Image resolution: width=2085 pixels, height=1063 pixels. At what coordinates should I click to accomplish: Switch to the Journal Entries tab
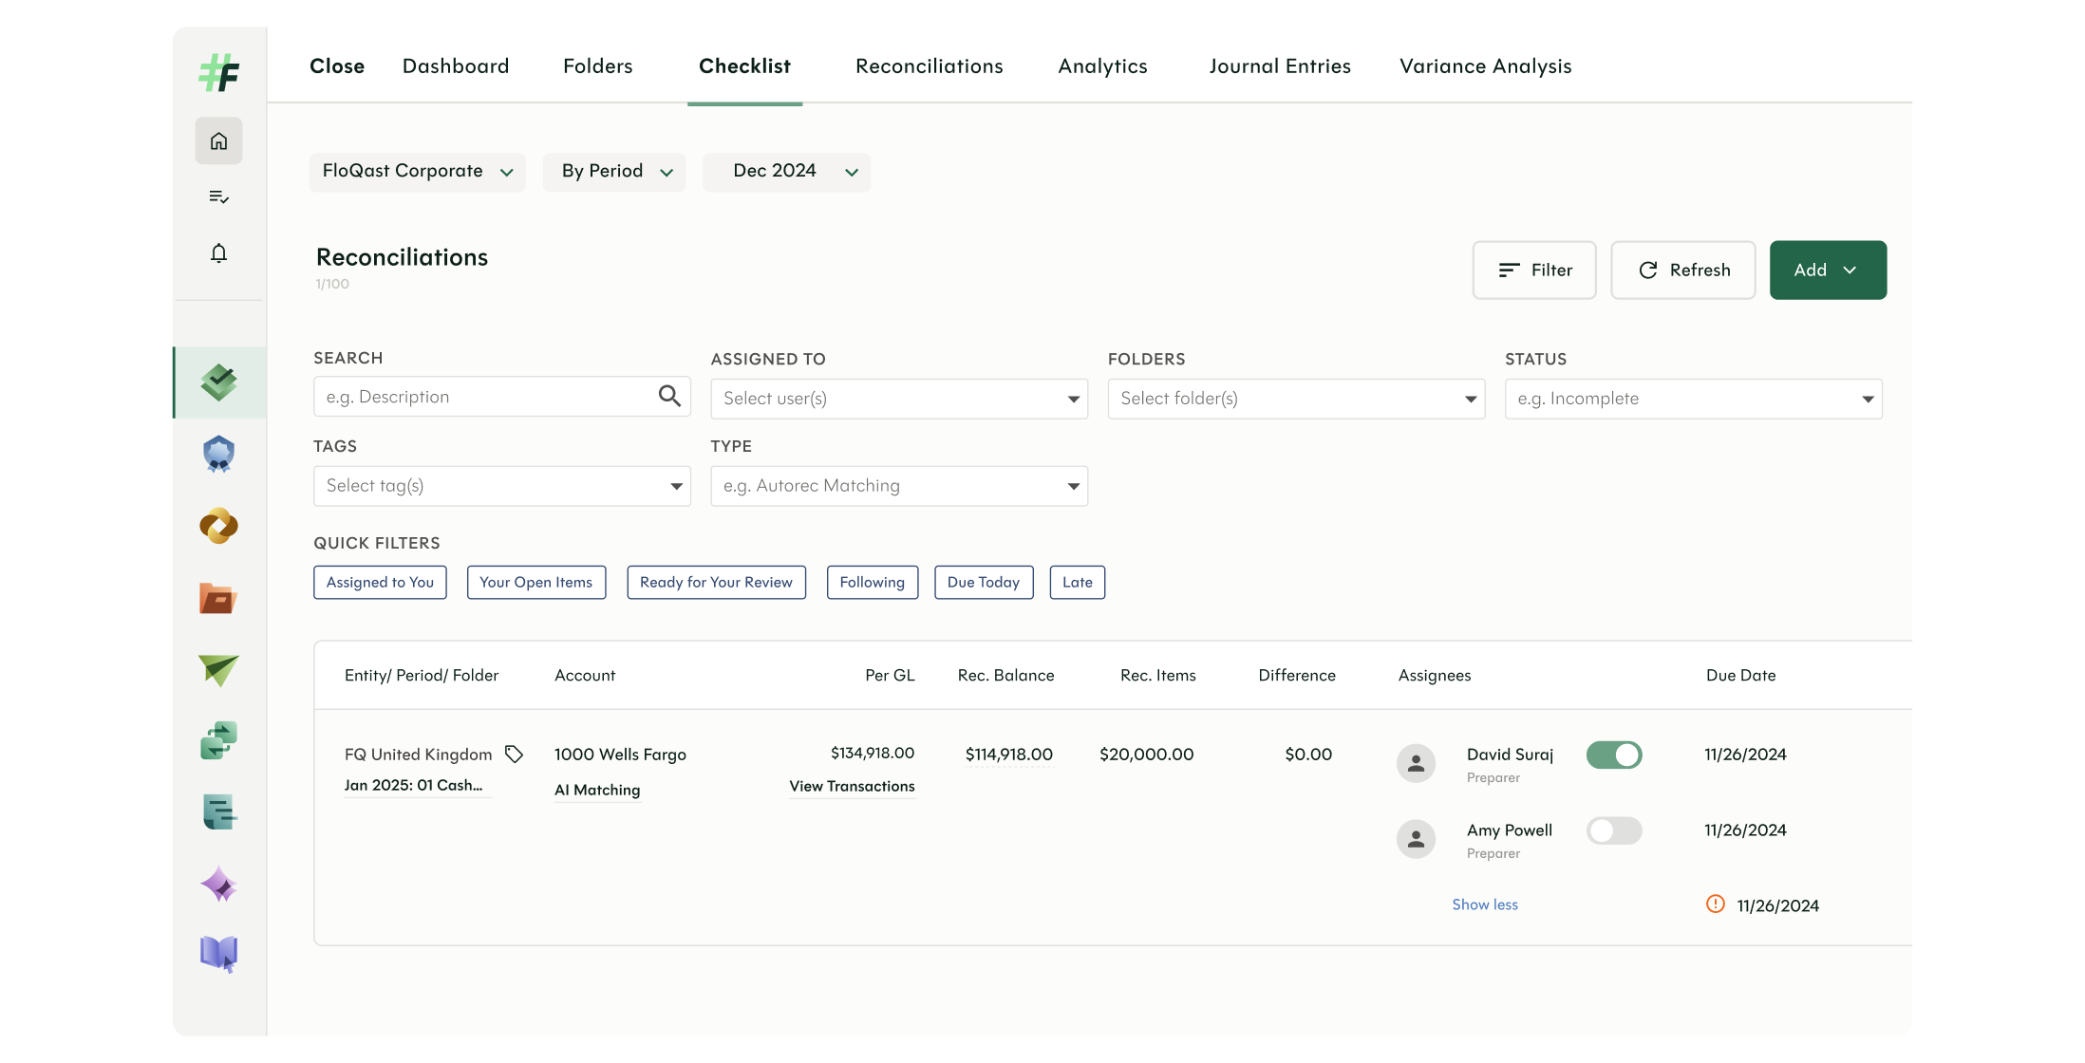coord(1280,66)
